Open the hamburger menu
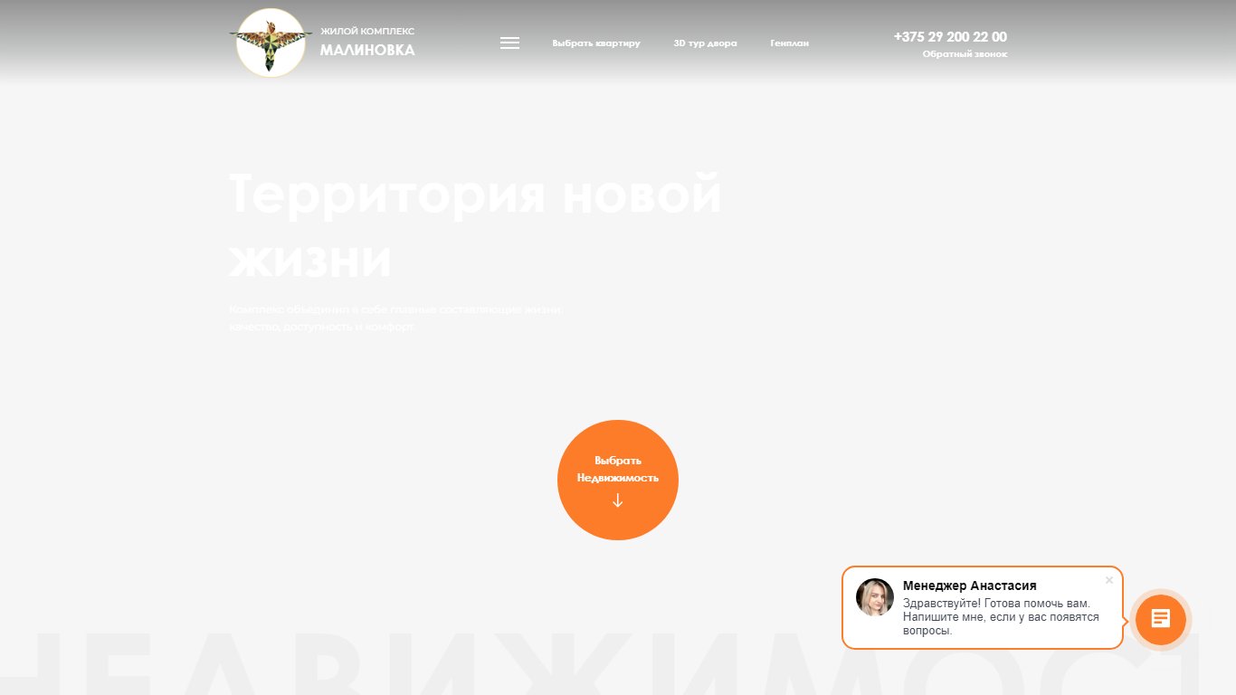Screen dimensions: 1236x695 [x=510, y=43]
